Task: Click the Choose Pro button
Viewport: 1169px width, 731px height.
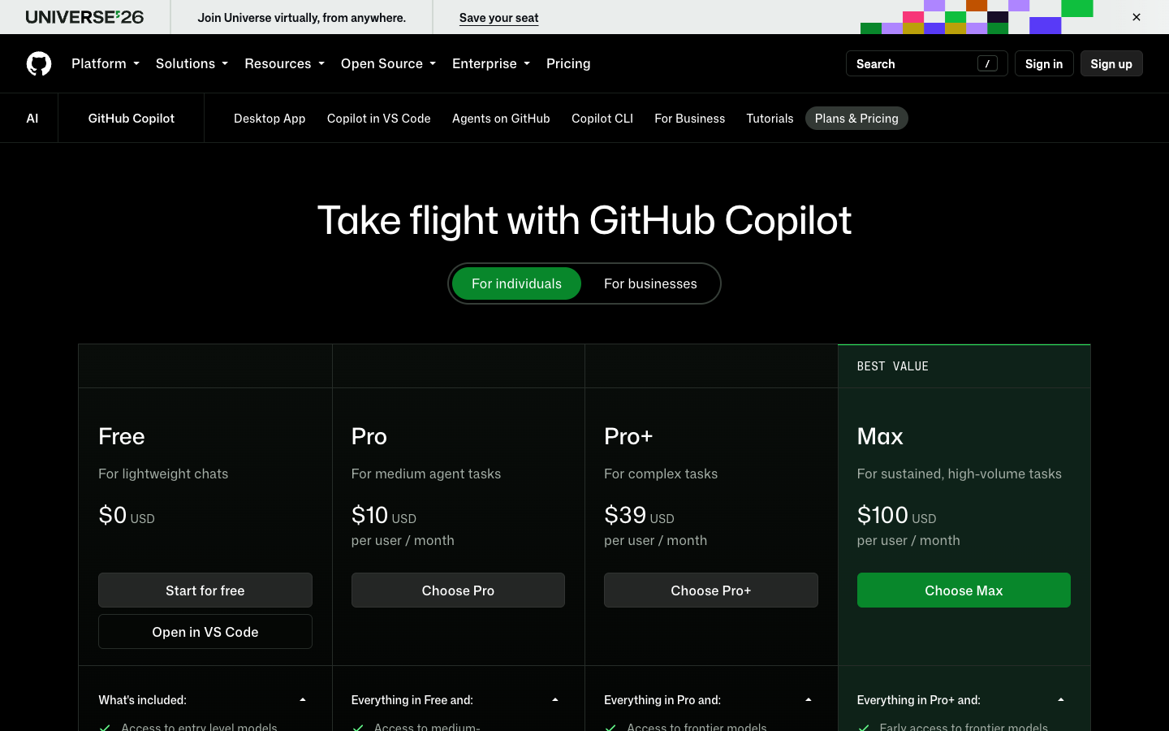Action: click(458, 590)
